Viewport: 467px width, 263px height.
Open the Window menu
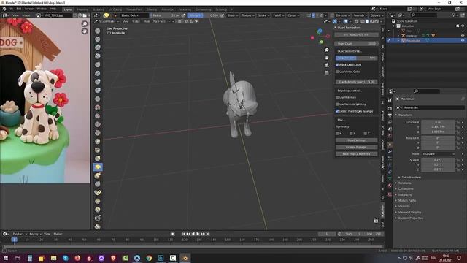(x=42, y=9)
